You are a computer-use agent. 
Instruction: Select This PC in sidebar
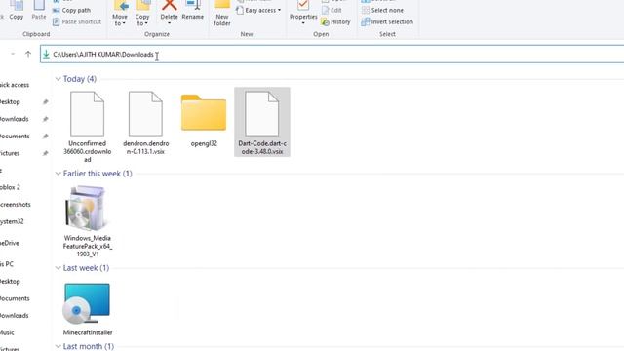click(7, 264)
